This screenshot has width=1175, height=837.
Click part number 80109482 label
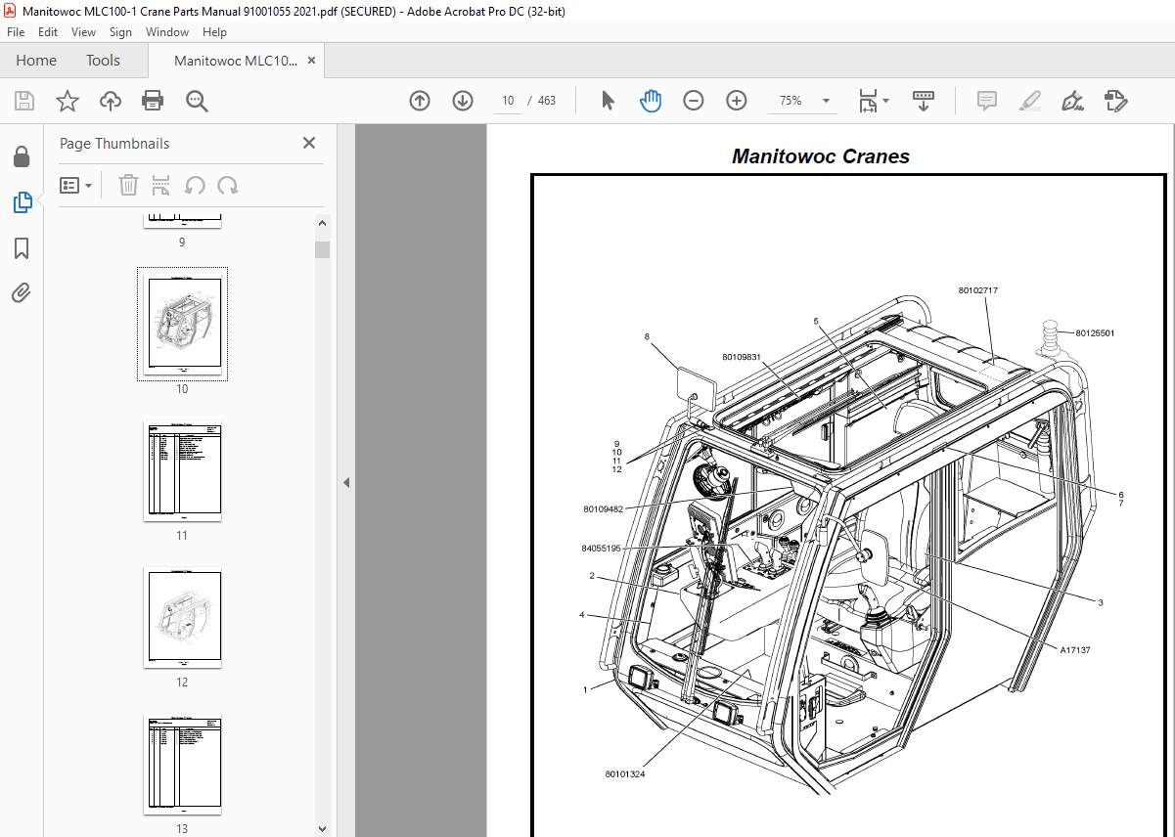pos(603,508)
